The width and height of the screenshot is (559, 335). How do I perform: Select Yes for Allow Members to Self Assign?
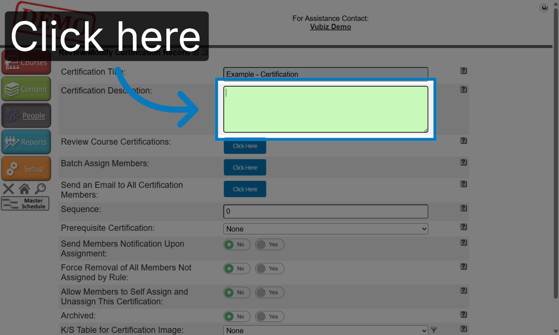[x=269, y=293]
